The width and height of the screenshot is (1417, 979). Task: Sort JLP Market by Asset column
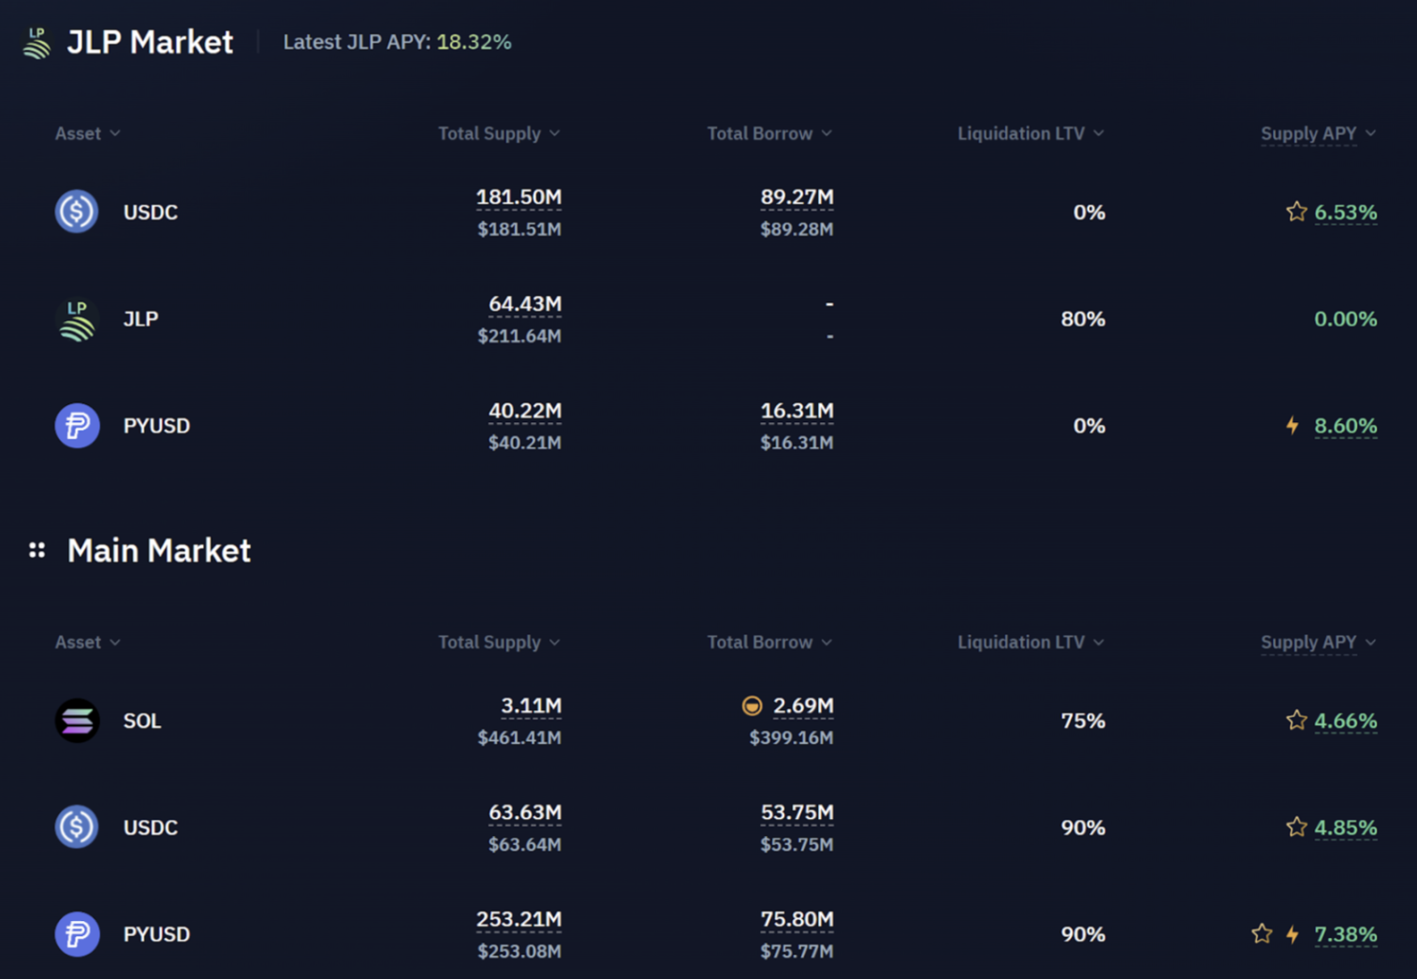[87, 134]
